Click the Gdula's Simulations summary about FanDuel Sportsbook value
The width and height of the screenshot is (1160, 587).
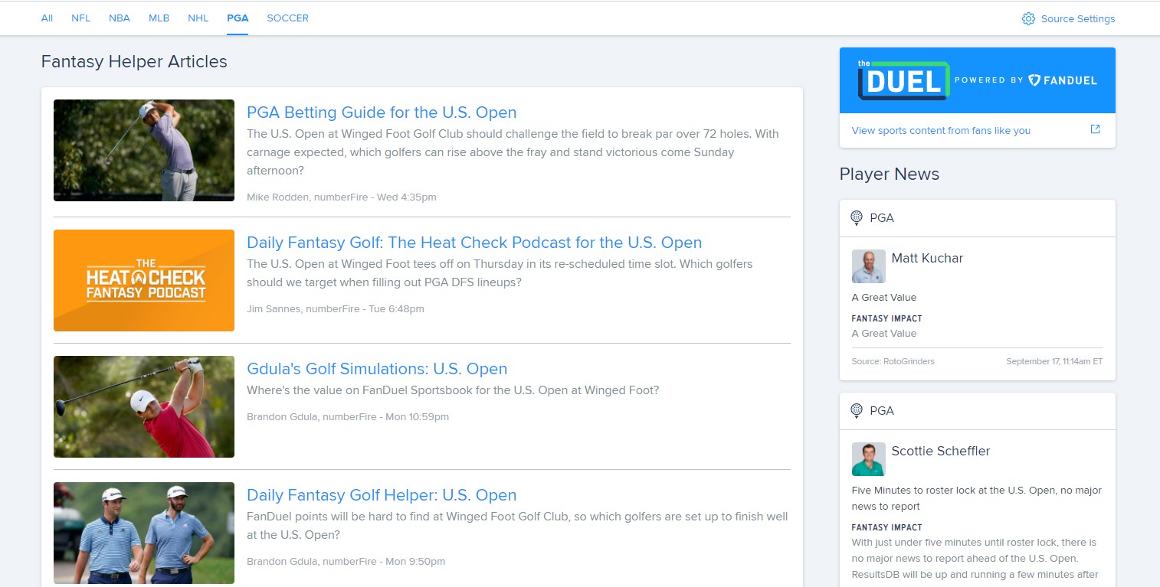453,390
